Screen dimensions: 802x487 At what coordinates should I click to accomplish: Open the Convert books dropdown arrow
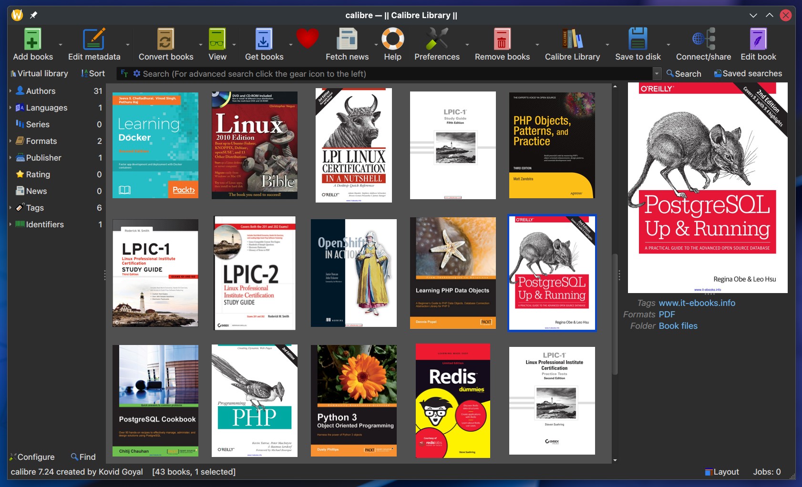[x=201, y=45]
